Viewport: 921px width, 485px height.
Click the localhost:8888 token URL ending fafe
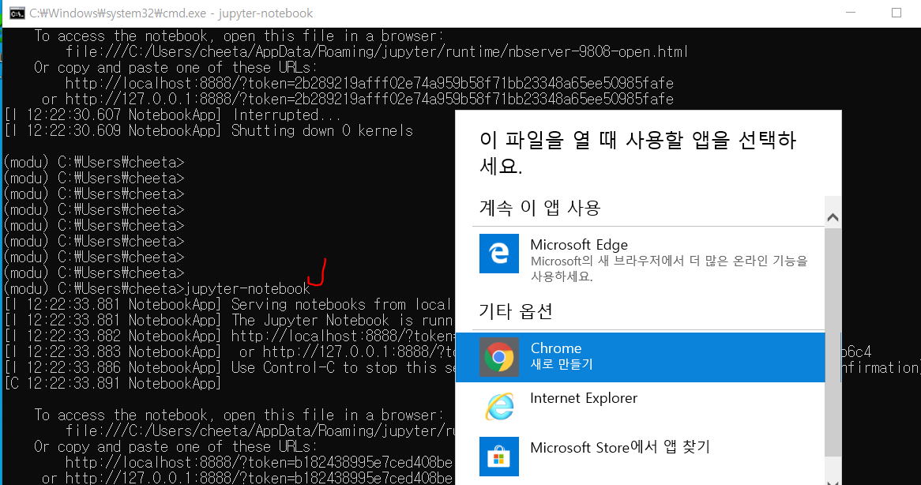[369, 84]
